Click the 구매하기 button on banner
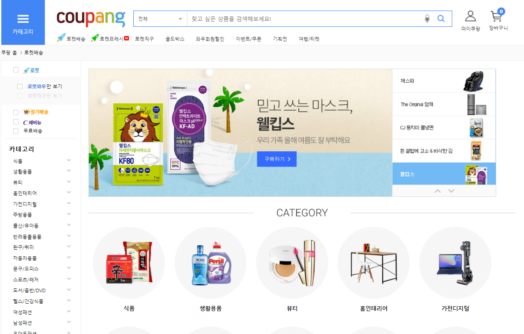 tap(277, 159)
